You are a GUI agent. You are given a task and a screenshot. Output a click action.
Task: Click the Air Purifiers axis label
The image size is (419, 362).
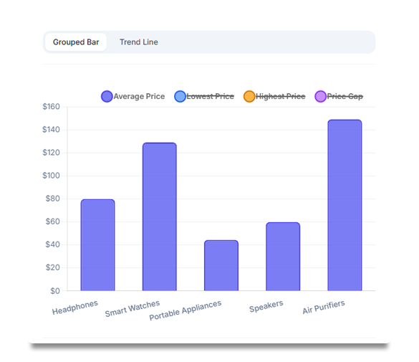(x=324, y=307)
